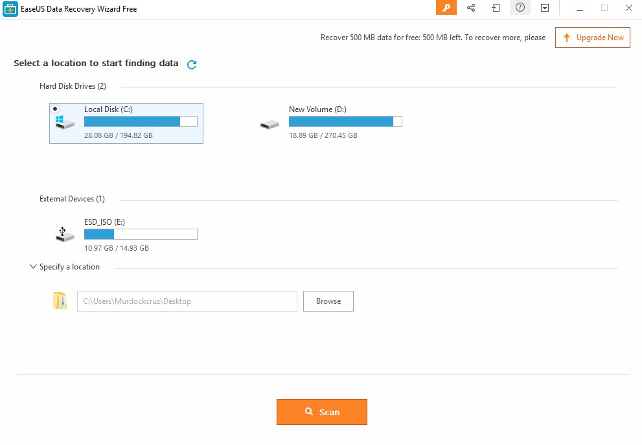Click the ESD_ISO (E:) USB drive icon
The width and height of the screenshot is (642, 445).
coord(65,234)
